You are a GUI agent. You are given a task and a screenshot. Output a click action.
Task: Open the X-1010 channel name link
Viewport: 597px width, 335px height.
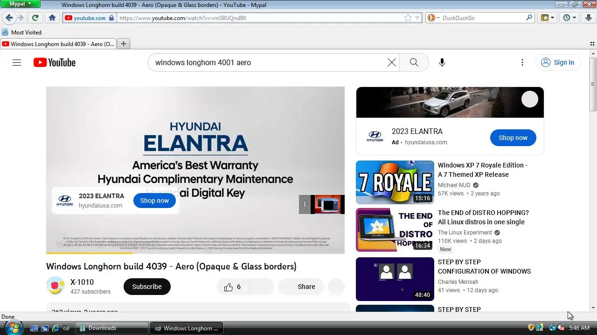(82, 282)
